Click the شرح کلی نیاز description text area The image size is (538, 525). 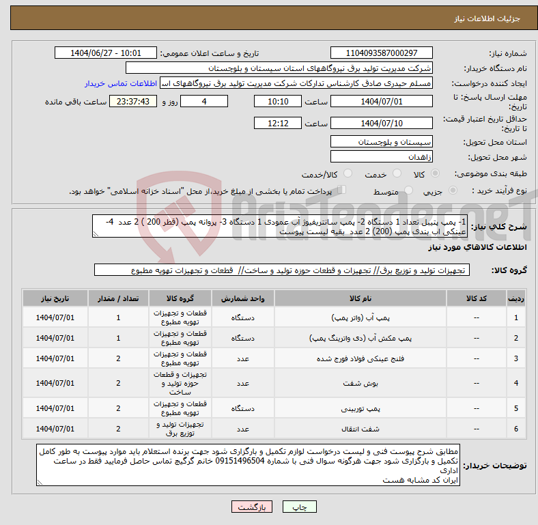[x=280, y=226]
